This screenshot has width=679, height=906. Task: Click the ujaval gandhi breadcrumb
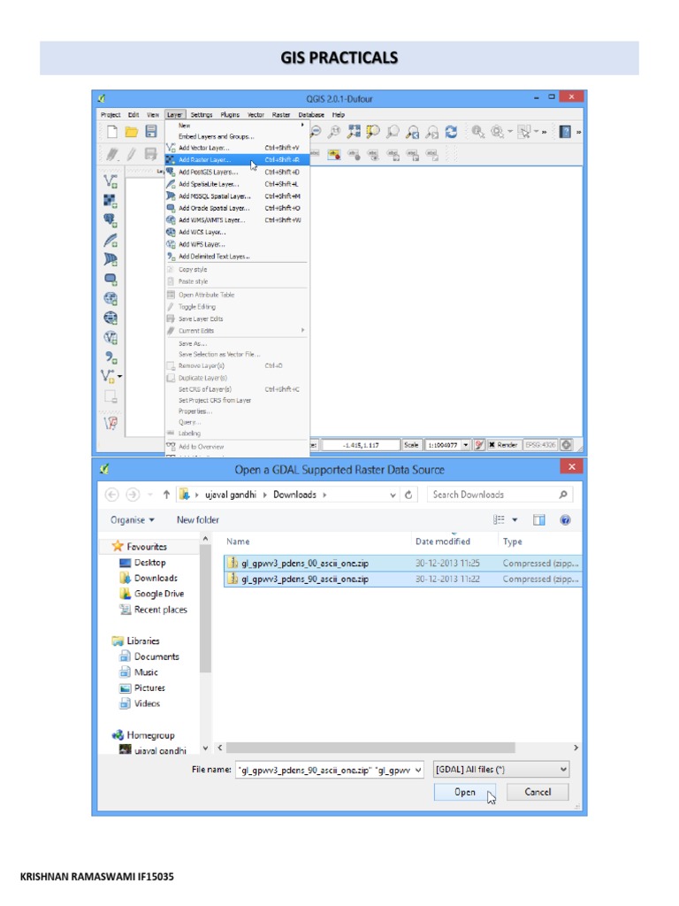tap(231, 495)
